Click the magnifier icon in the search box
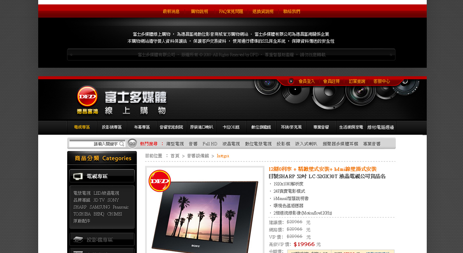Viewport: 463px width, 253px height. pyautogui.click(x=122, y=144)
